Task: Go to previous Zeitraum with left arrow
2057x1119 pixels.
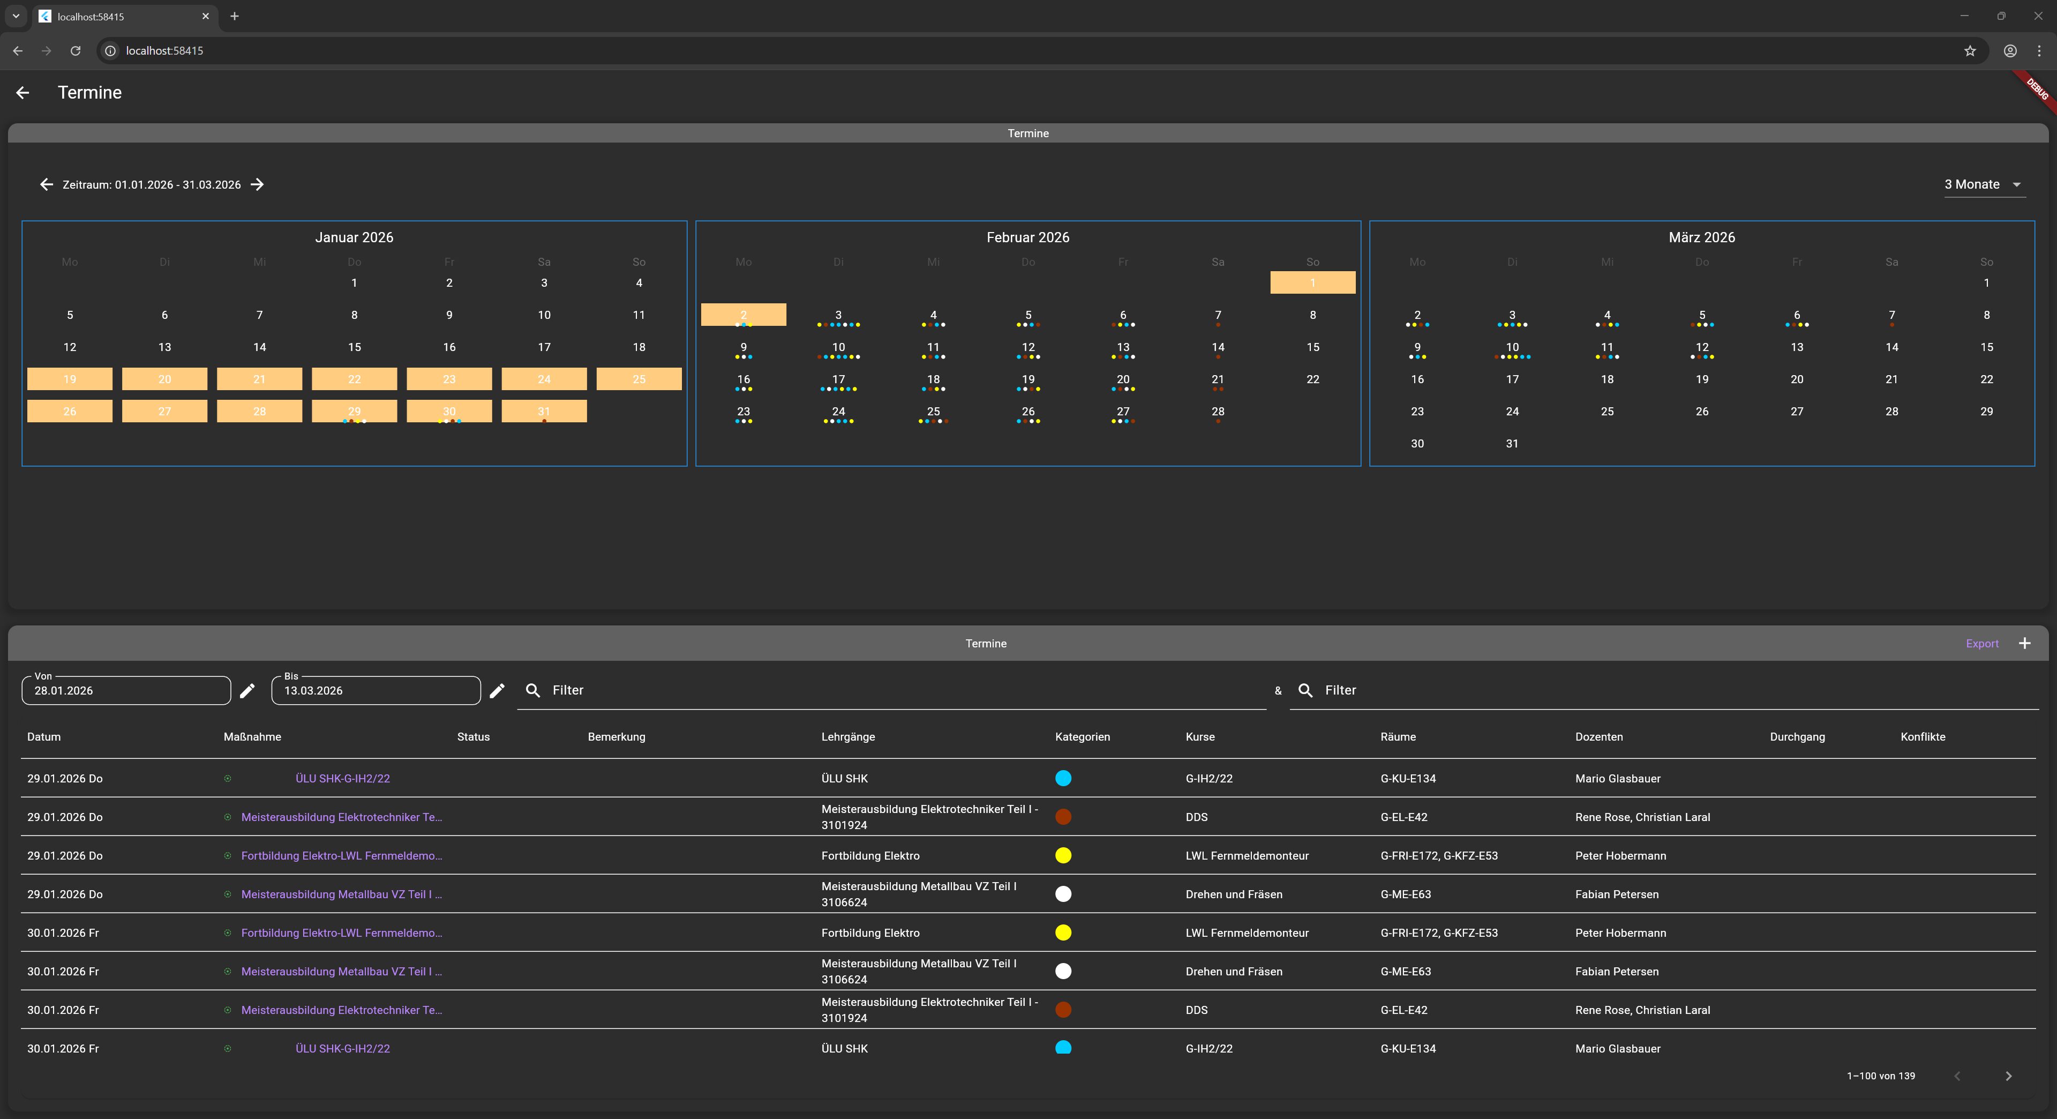Action: click(x=46, y=184)
